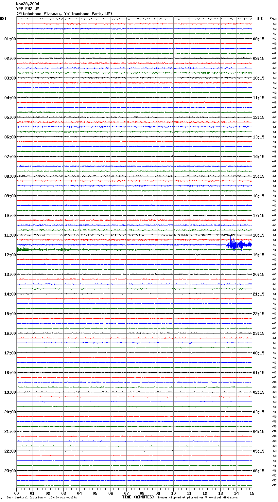
Task: Select the 21:00 MST row label
Action: [x=10, y=432]
